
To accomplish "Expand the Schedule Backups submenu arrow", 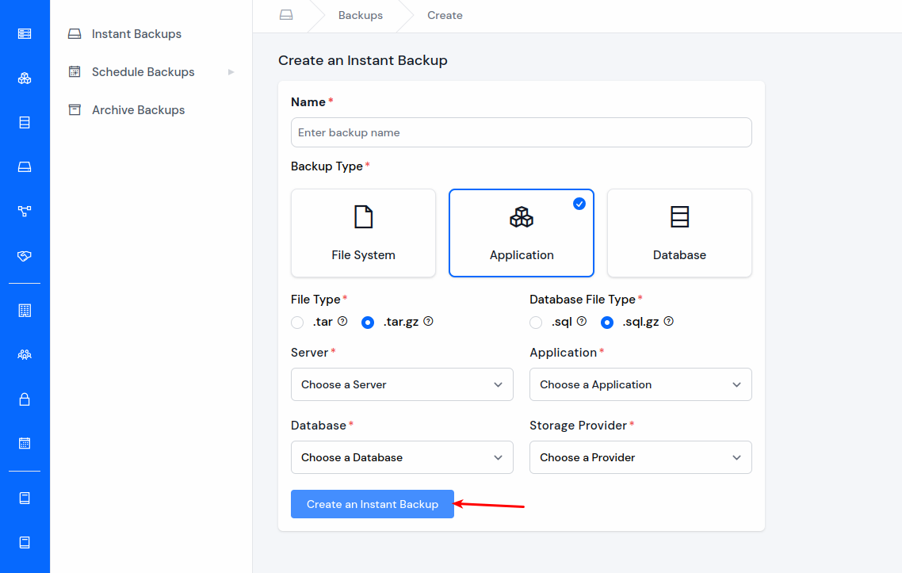I will coord(231,72).
